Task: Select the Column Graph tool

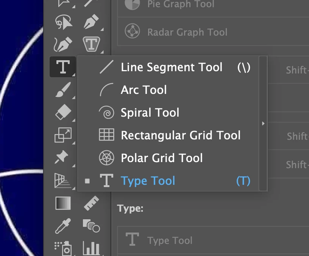Action: (91, 248)
